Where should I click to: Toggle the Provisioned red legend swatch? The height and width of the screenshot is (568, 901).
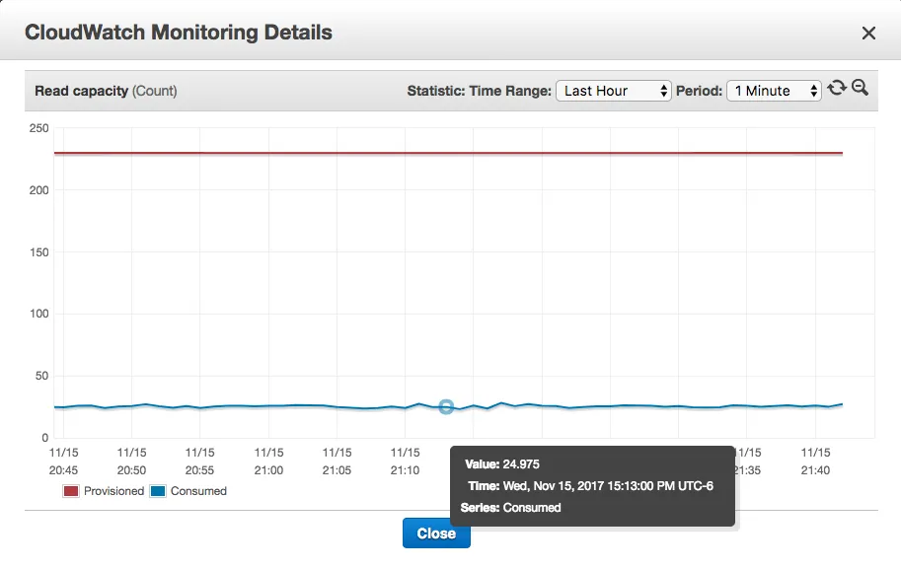(x=71, y=491)
